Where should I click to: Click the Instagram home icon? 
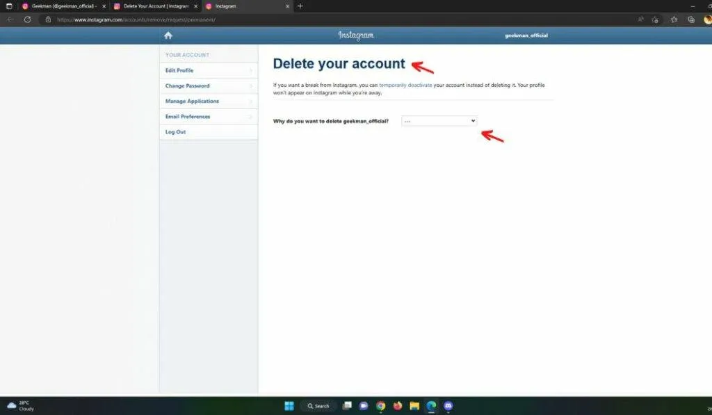click(168, 35)
